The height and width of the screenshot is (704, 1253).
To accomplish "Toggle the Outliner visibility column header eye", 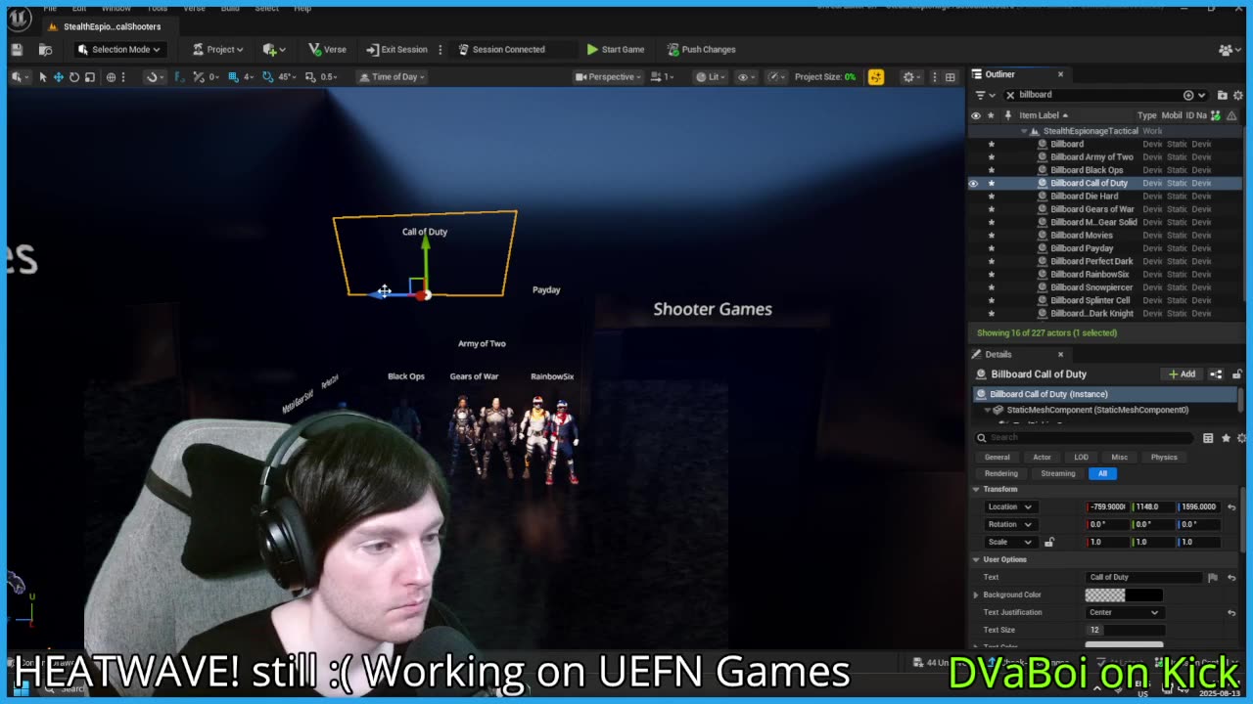I will (975, 115).
